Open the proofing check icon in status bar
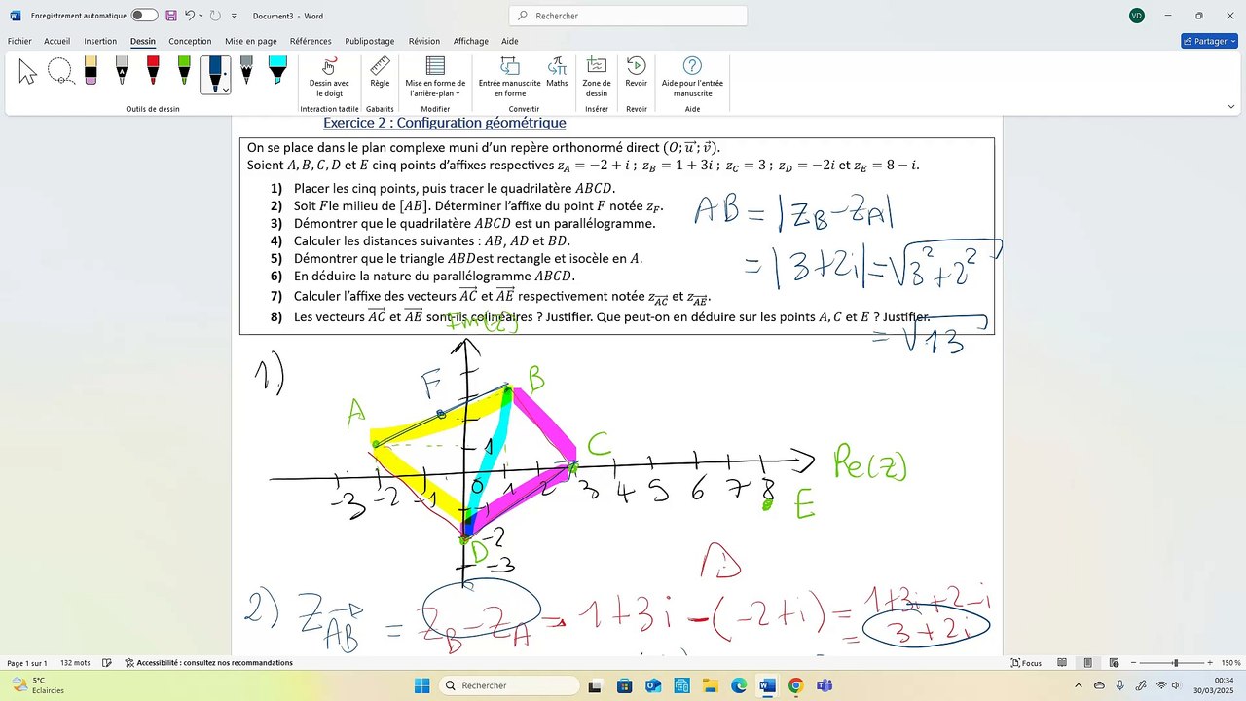This screenshot has width=1246, height=701. tap(106, 663)
